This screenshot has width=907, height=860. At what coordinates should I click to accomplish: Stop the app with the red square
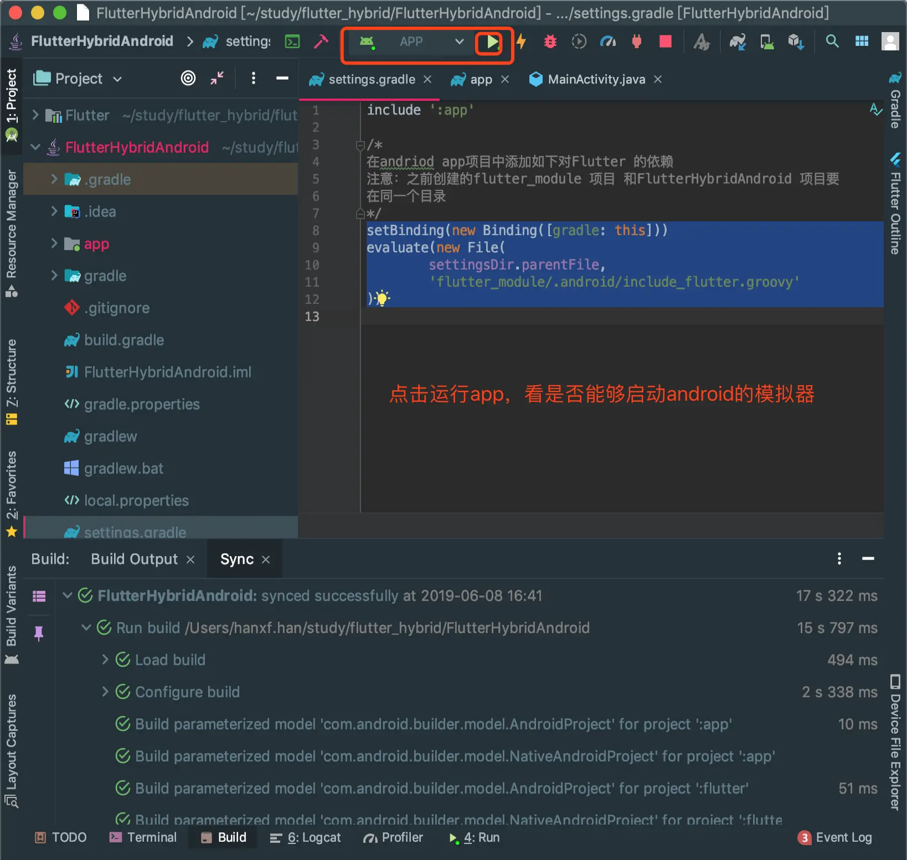tap(666, 42)
